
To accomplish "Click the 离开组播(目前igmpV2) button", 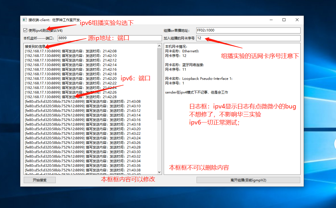I will [x=248, y=180].
